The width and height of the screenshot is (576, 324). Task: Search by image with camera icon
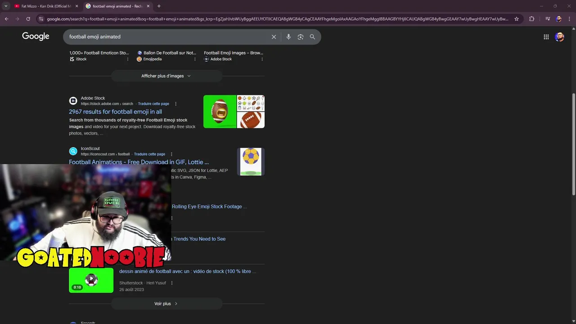(x=301, y=37)
